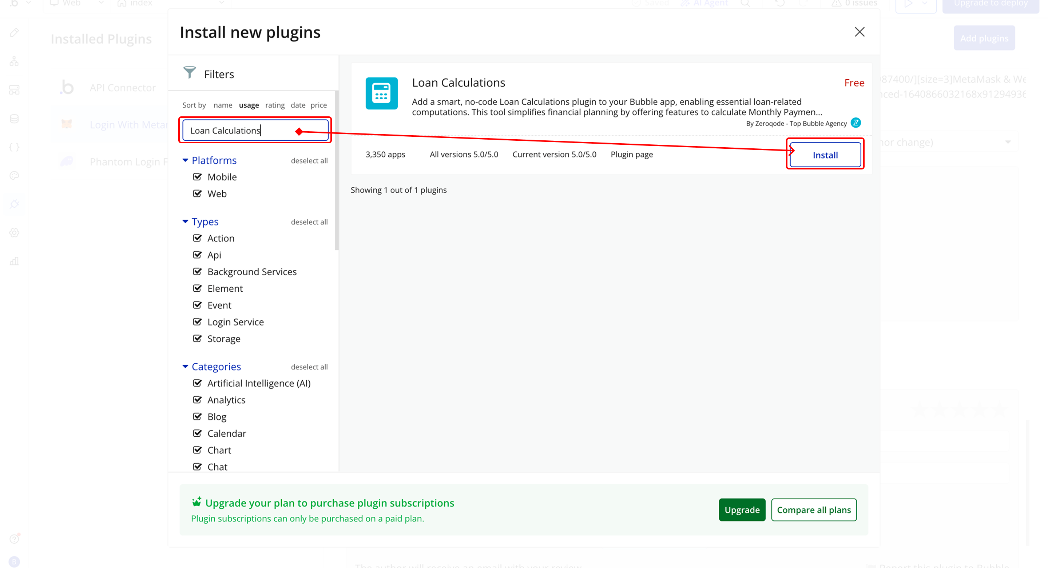Open the Plugin page link
The height and width of the screenshot is (568, 1048).
click(x=631, y=155)
